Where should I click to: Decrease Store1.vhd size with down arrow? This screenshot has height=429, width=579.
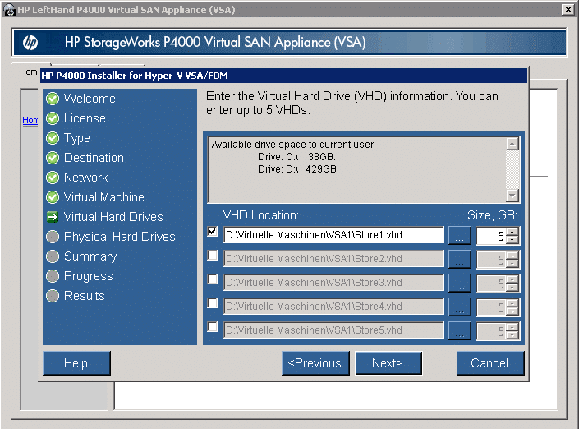click(x=512, y=240)
